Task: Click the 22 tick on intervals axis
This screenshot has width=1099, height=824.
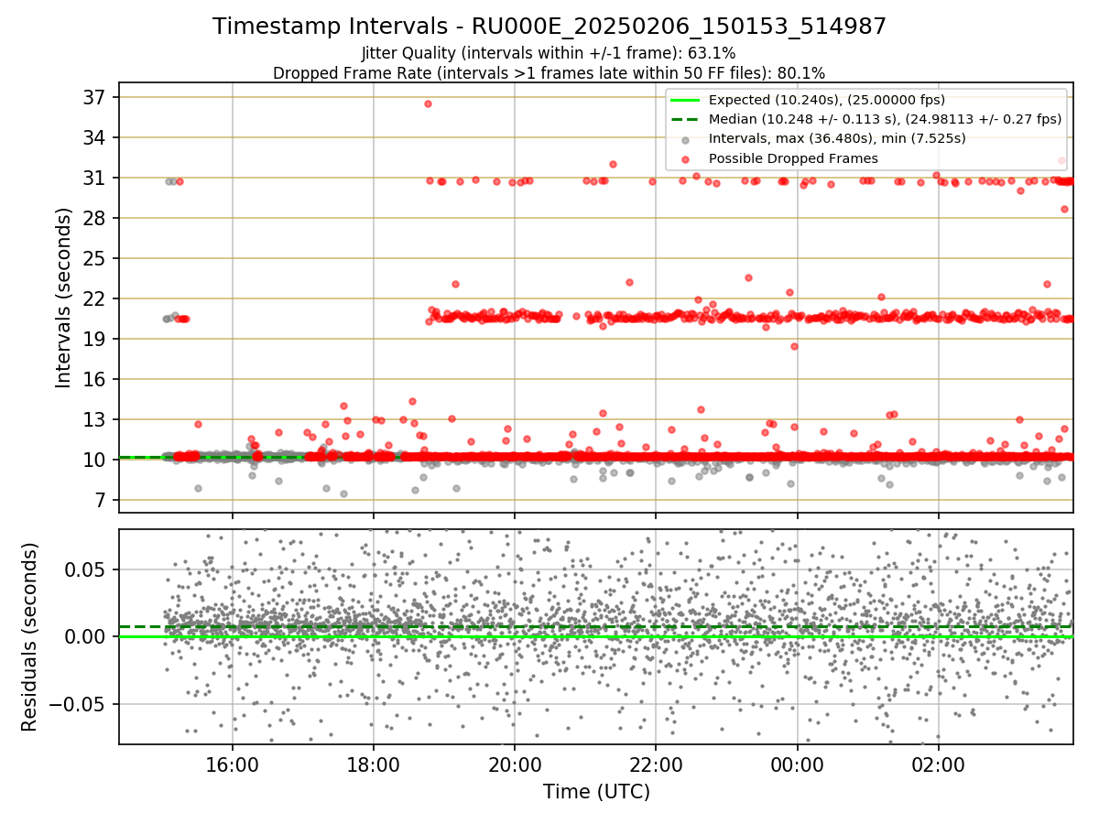Action: (96, 298)
